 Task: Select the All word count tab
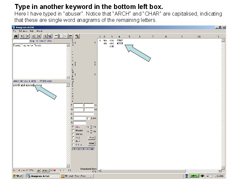[x=92, y=149]
